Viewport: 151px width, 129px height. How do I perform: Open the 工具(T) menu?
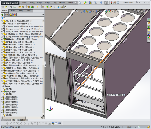pyautogui.click(x=54, y=3)
